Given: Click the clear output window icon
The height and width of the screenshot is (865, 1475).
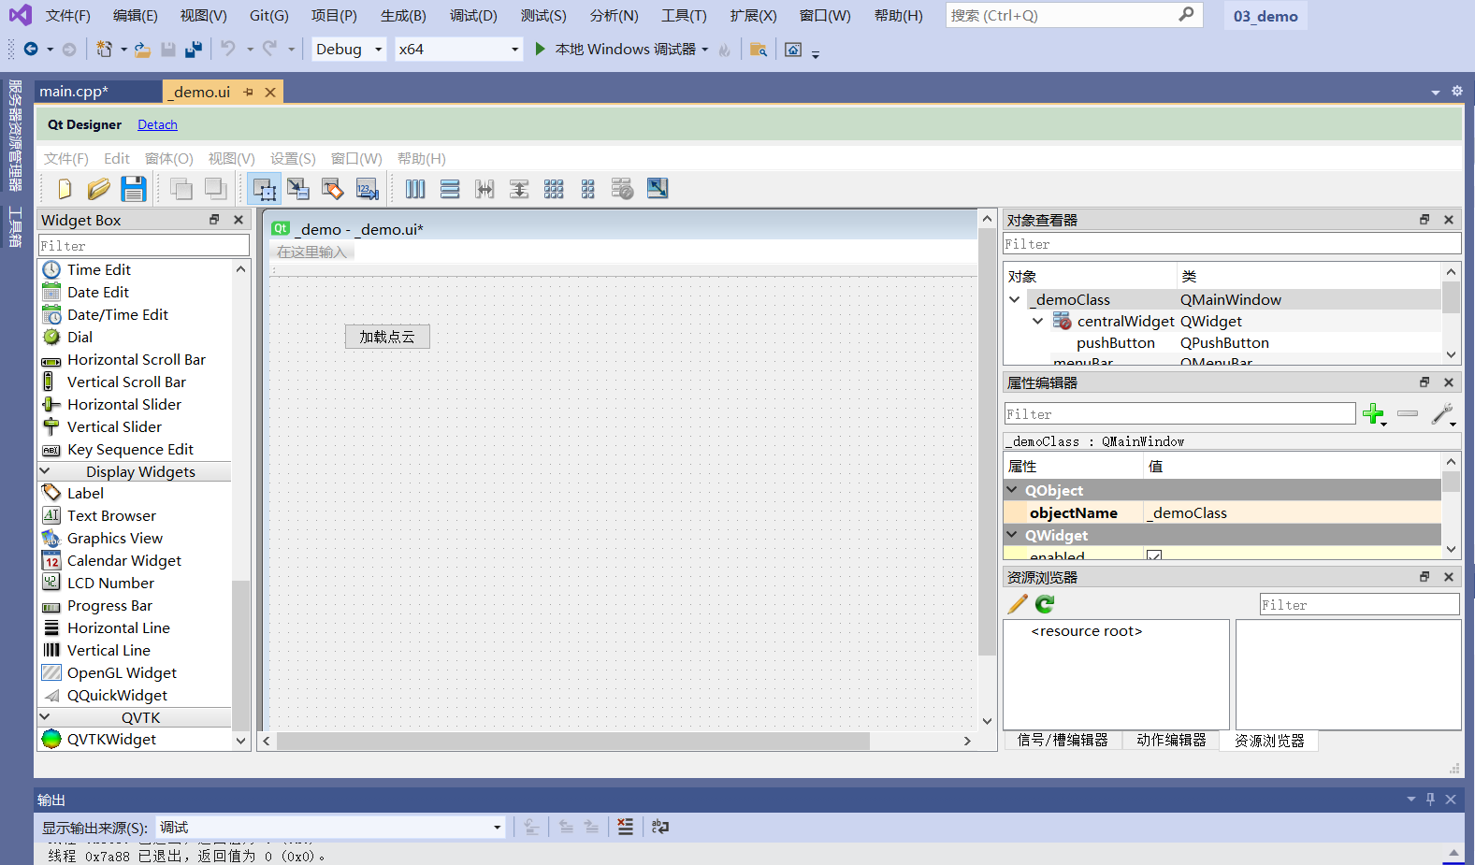Looking at the screenshot, I should pos(625,827).
